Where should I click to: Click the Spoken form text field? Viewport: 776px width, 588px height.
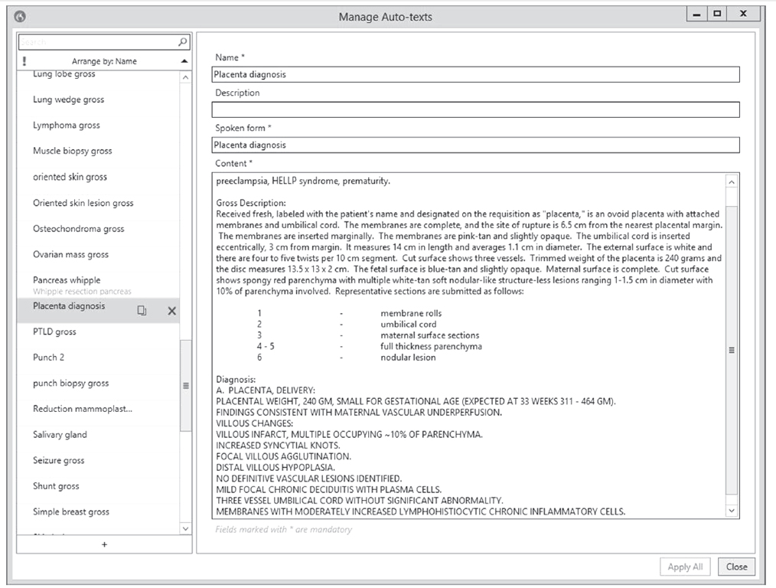[475, 145]
